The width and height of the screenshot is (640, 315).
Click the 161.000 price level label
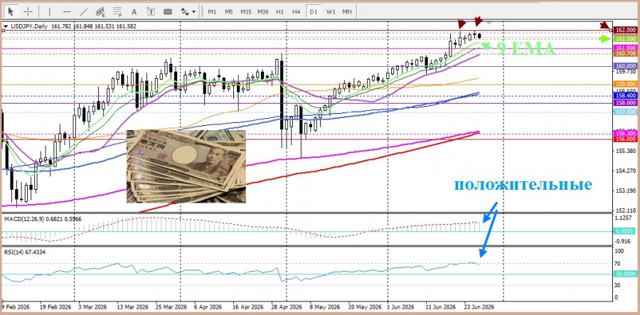(x=625, y=48)
